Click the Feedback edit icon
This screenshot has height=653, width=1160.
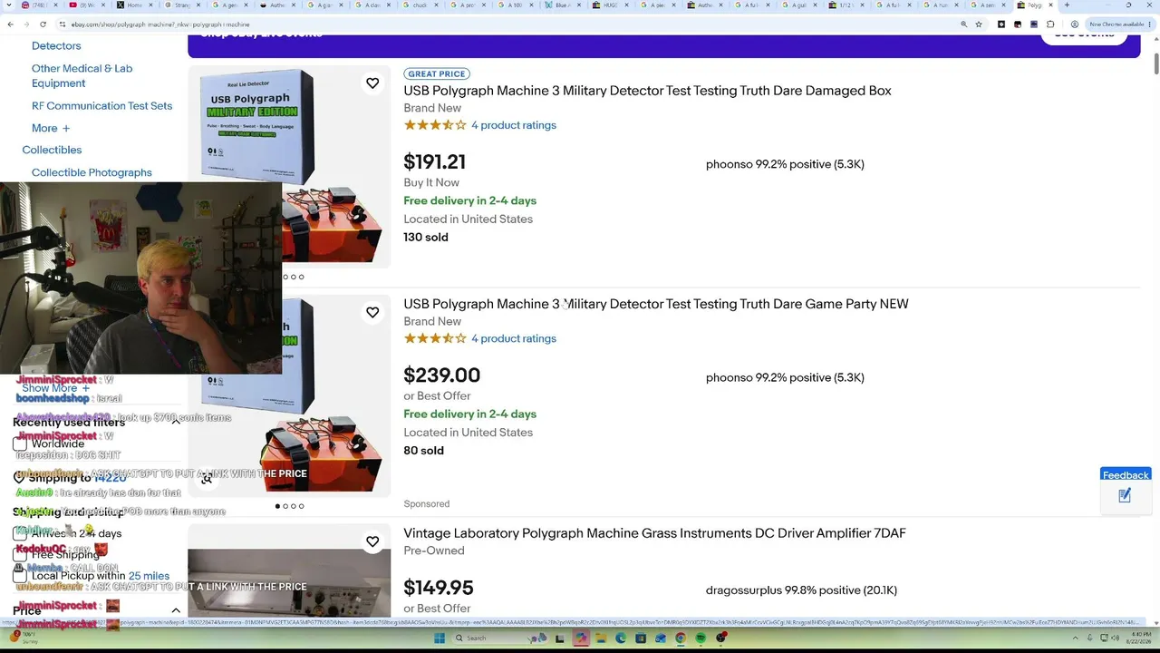click(1125, 495)
